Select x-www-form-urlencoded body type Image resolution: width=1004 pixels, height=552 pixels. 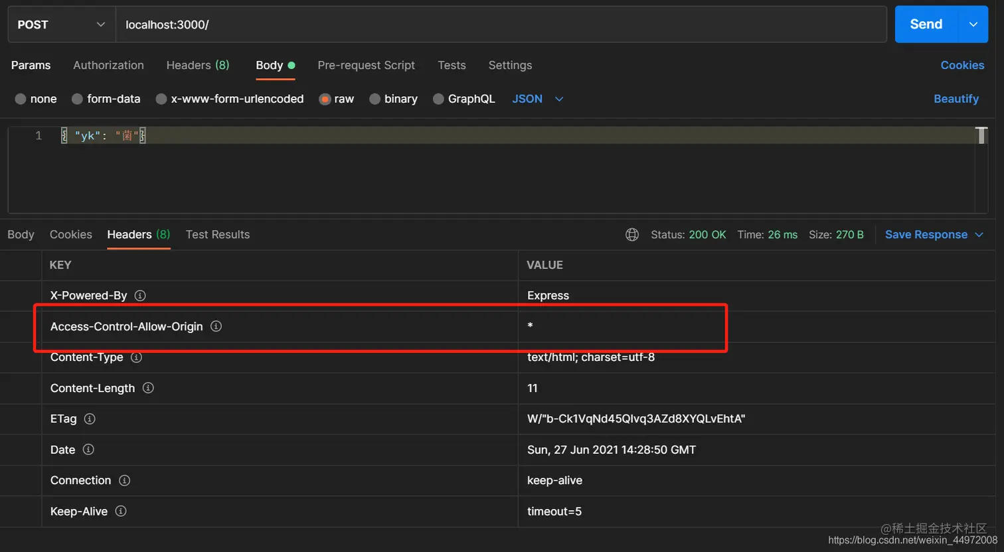tap(161, 99)
